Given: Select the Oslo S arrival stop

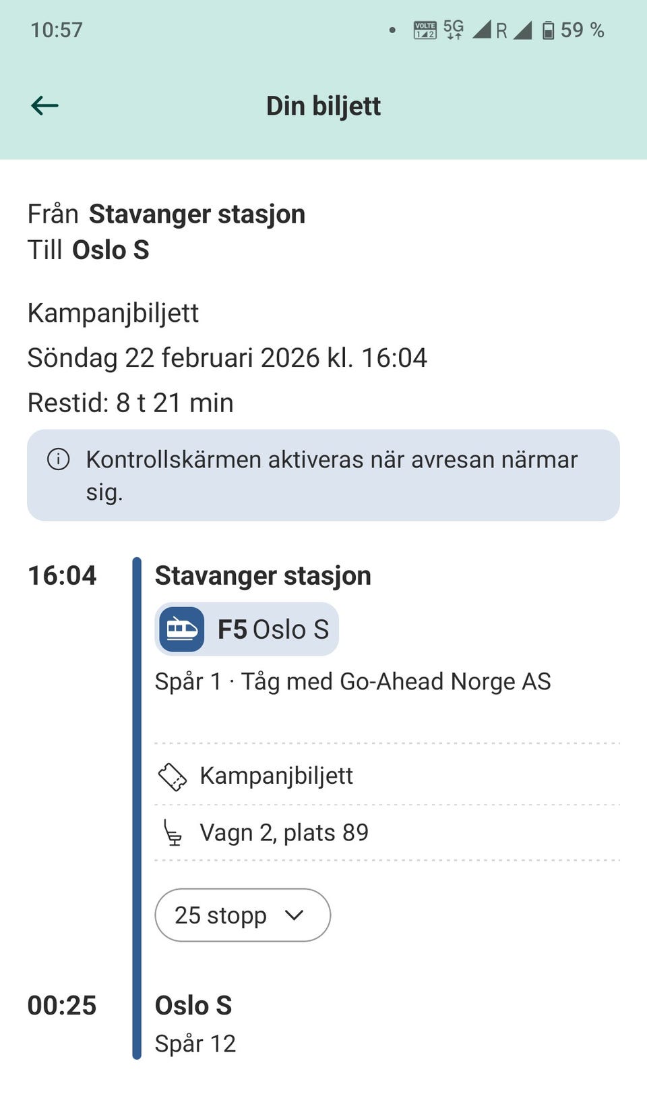Looking at the screenshot, I should pyautogui.click(x=193, y=1005).
